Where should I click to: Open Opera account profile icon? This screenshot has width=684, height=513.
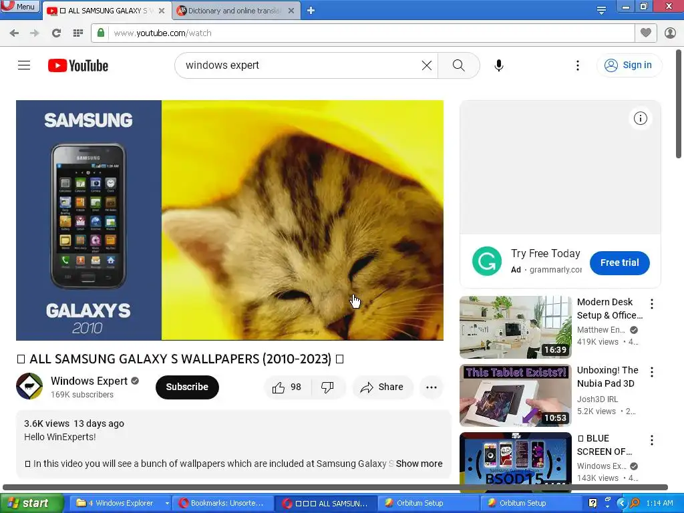tap(670, 33)
